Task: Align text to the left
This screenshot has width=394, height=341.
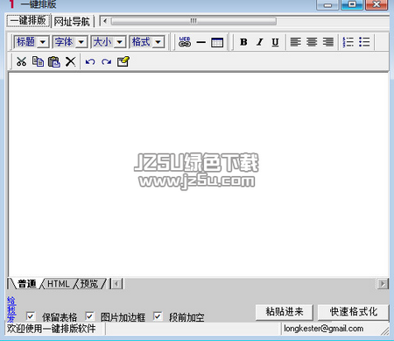Action: tap(296, 42)
